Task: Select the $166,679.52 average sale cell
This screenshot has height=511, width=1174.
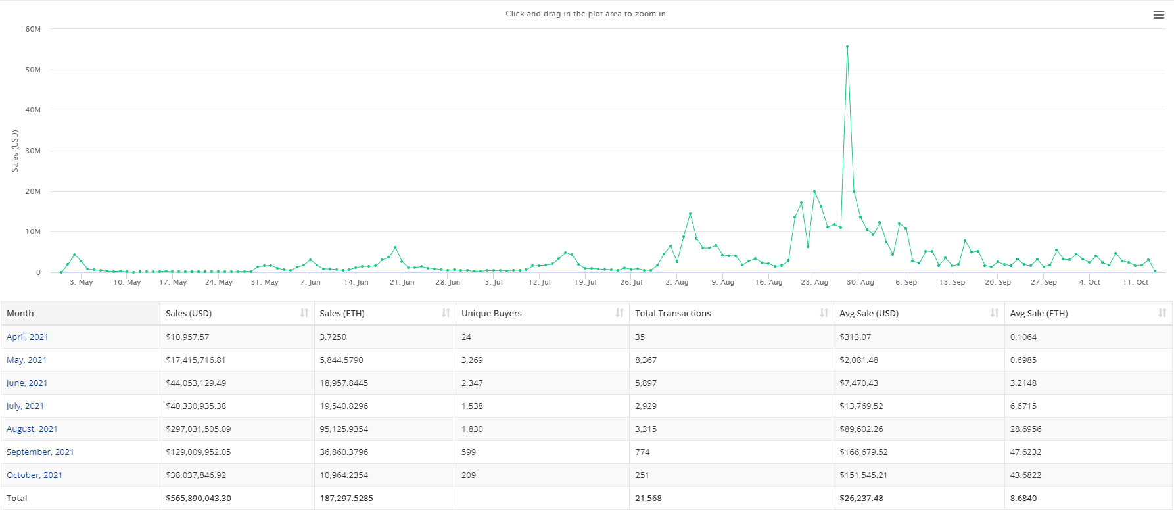Action: [919, 452]
